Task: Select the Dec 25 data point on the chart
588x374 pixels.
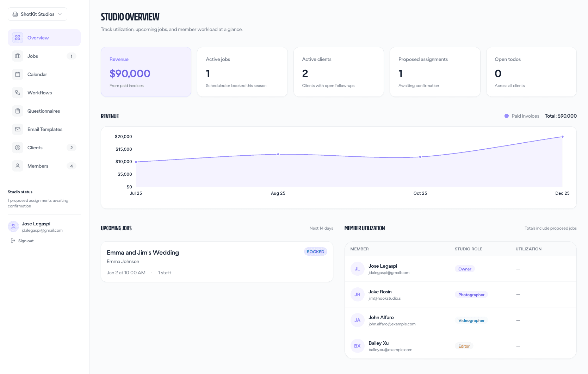Action: pos(562,137)
